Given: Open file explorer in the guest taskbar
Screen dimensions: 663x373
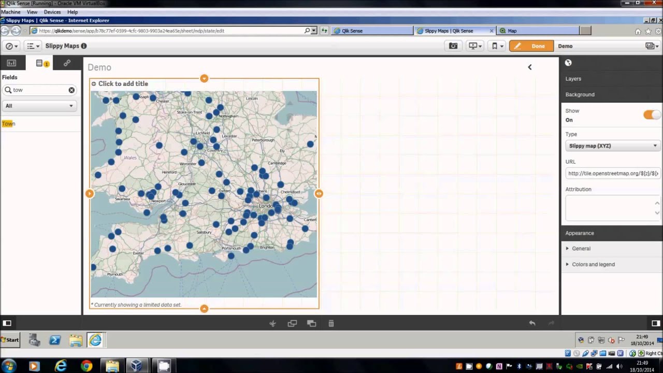Looking at the screenshot, I should [76, 340].
